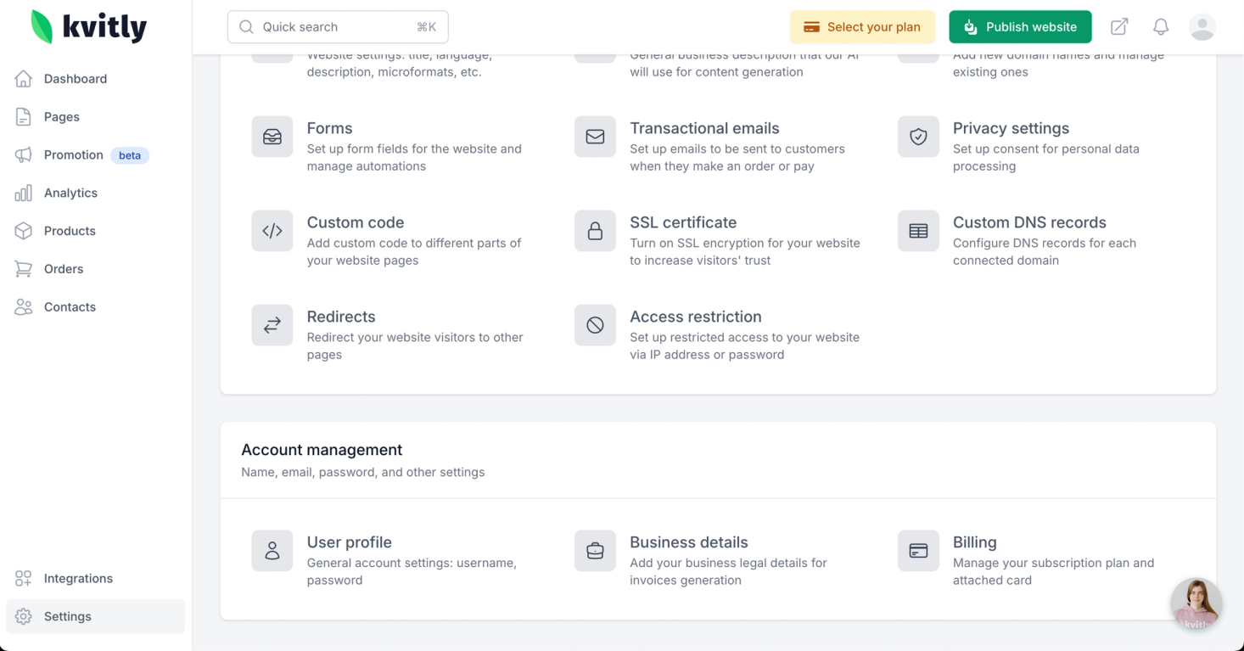Click the Transactional emails envelope icon
Screen dimensions: 1244x651
coord(595,137)
